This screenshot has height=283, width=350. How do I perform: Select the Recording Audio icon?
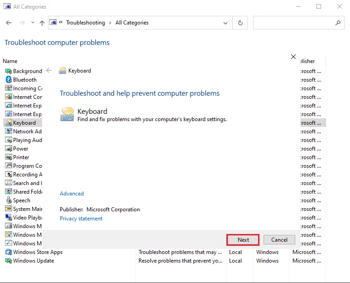tap(9, 174)
